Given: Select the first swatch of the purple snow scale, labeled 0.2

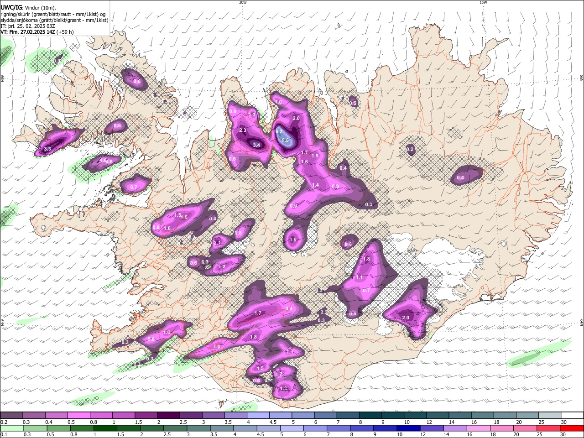Looking at the screenshot, I should click(11, 416).
